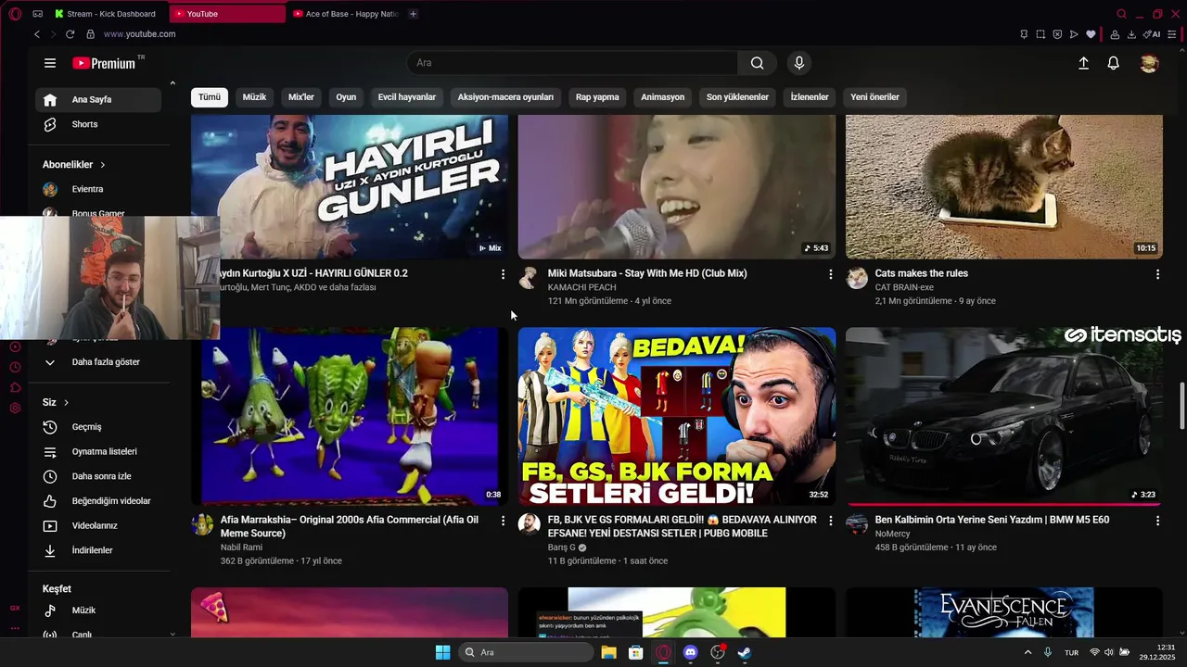Select the Animasyon filter chip
Screen dimensions: 1187x667
tap(662, 97)
